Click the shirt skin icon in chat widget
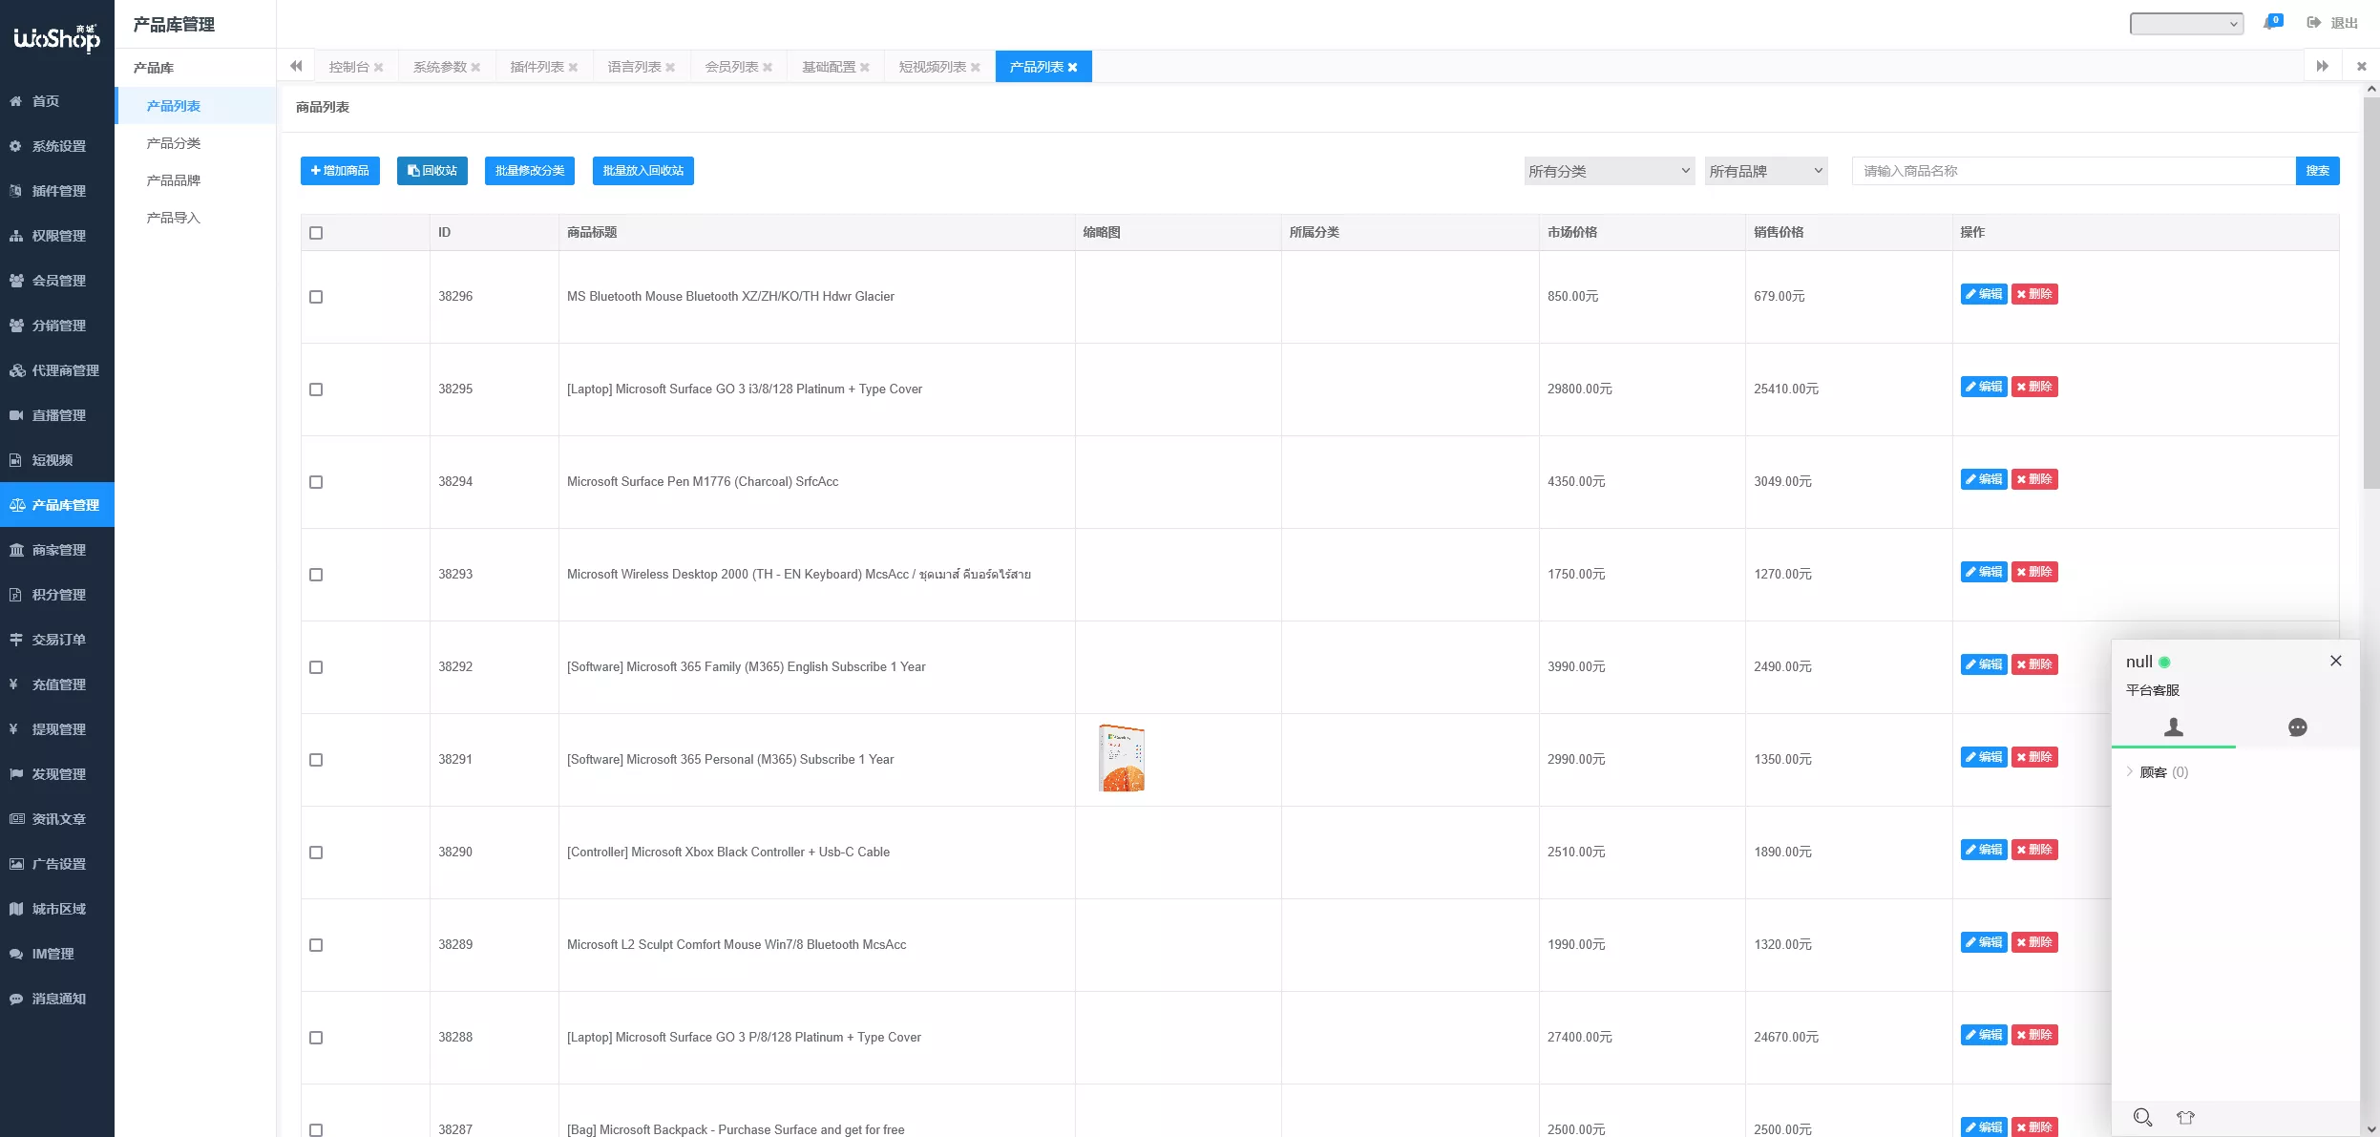2380x1137 pixels. tap(2185, 1117)
